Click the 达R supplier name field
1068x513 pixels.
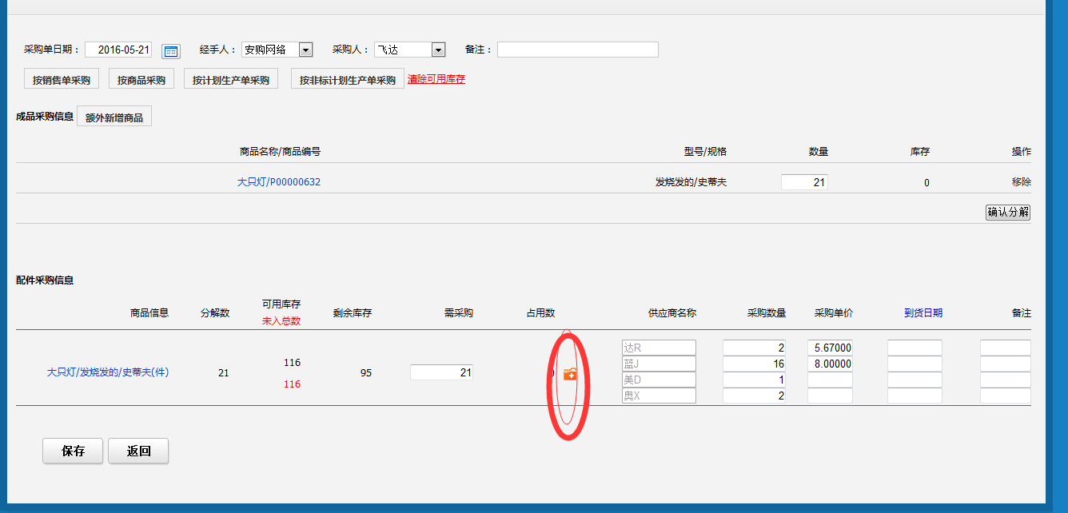coord(659,348)
